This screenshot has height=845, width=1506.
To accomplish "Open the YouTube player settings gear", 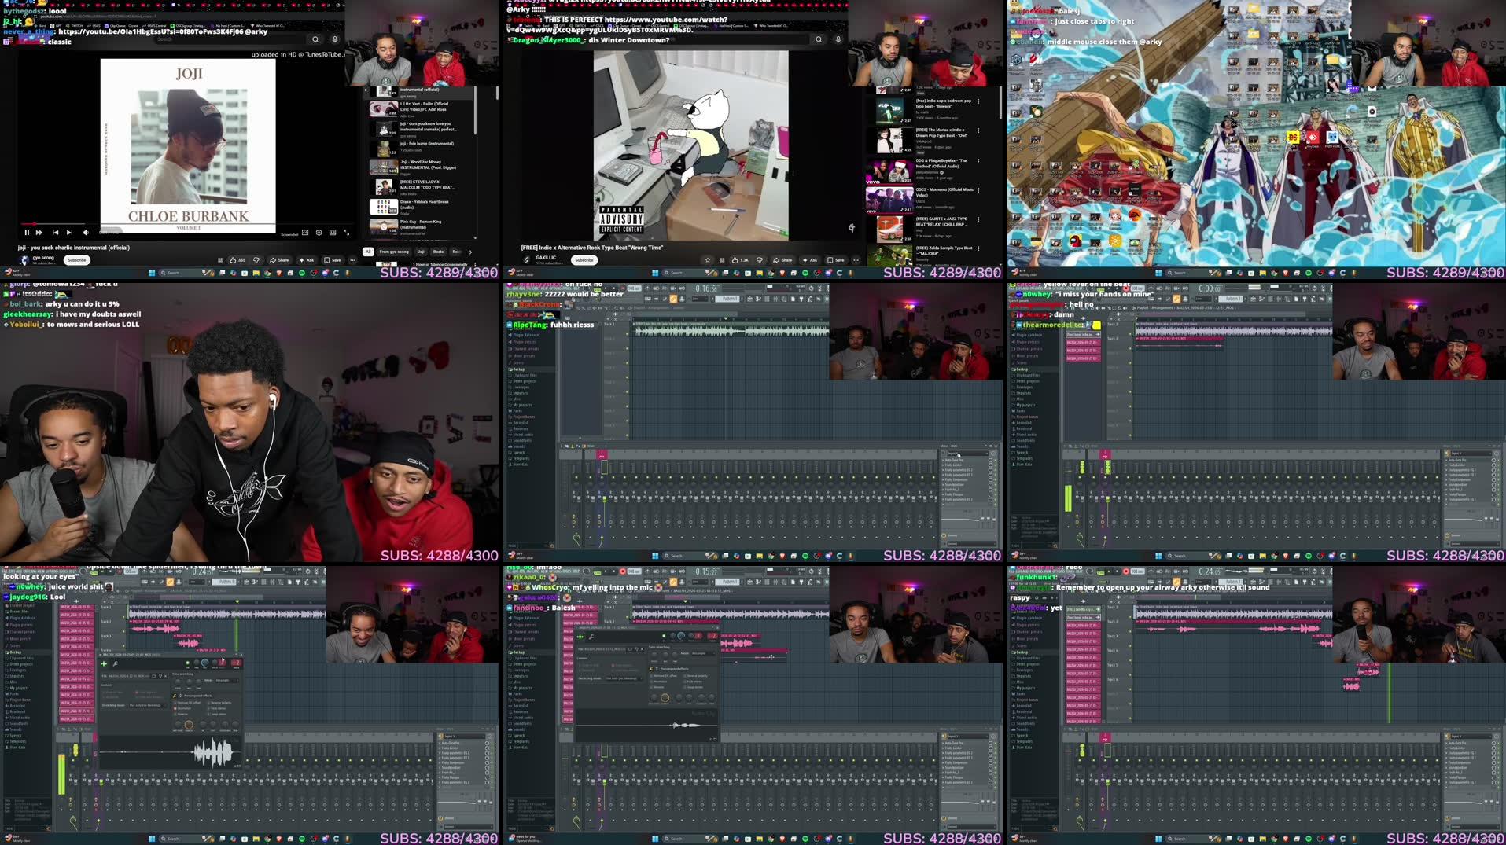I will click(319, 233).
